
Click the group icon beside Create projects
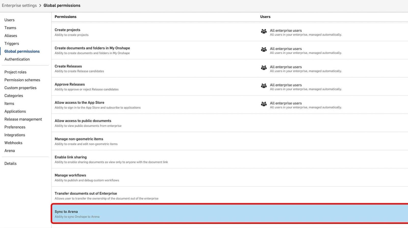264,31
